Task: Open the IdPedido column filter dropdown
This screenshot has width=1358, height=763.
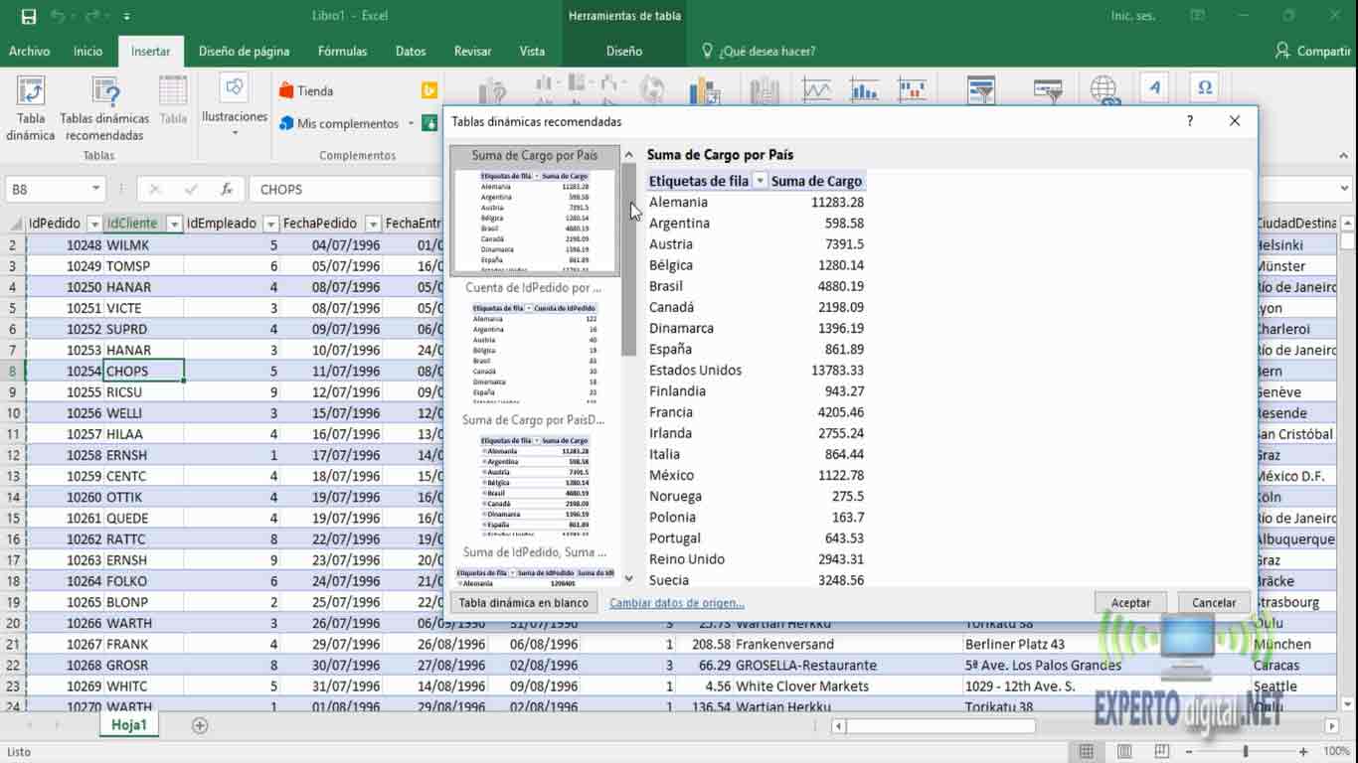Action: 93,224
